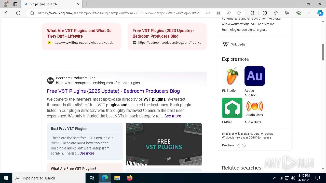326x183 pixels.
Task: Open network status tray icon
Action: pyautogui.click(x=287, y=178)
